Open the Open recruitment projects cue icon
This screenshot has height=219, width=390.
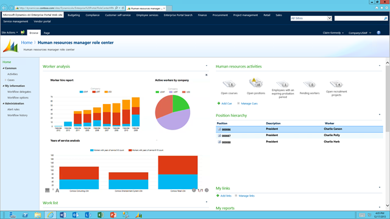pyautogui.click(x=336, y=84)
